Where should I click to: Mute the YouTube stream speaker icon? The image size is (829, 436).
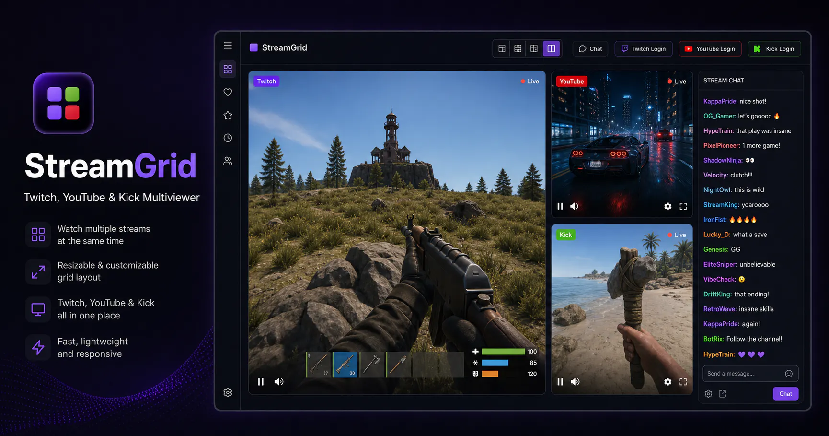pyautogui.click(x=575, y=206)
